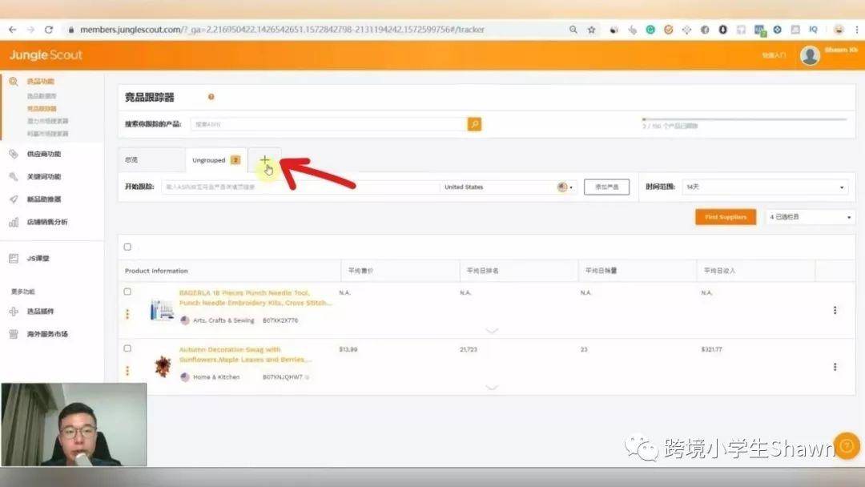
Task: Click the Autumn Decoration Swag product title link
Action: (245, 355)
